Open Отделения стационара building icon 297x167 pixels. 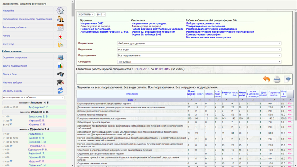pos(60,57)
